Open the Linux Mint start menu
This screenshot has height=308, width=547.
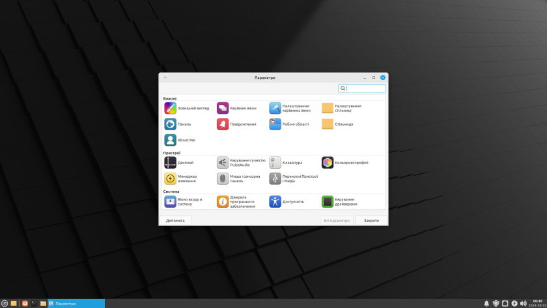point(4,303)
